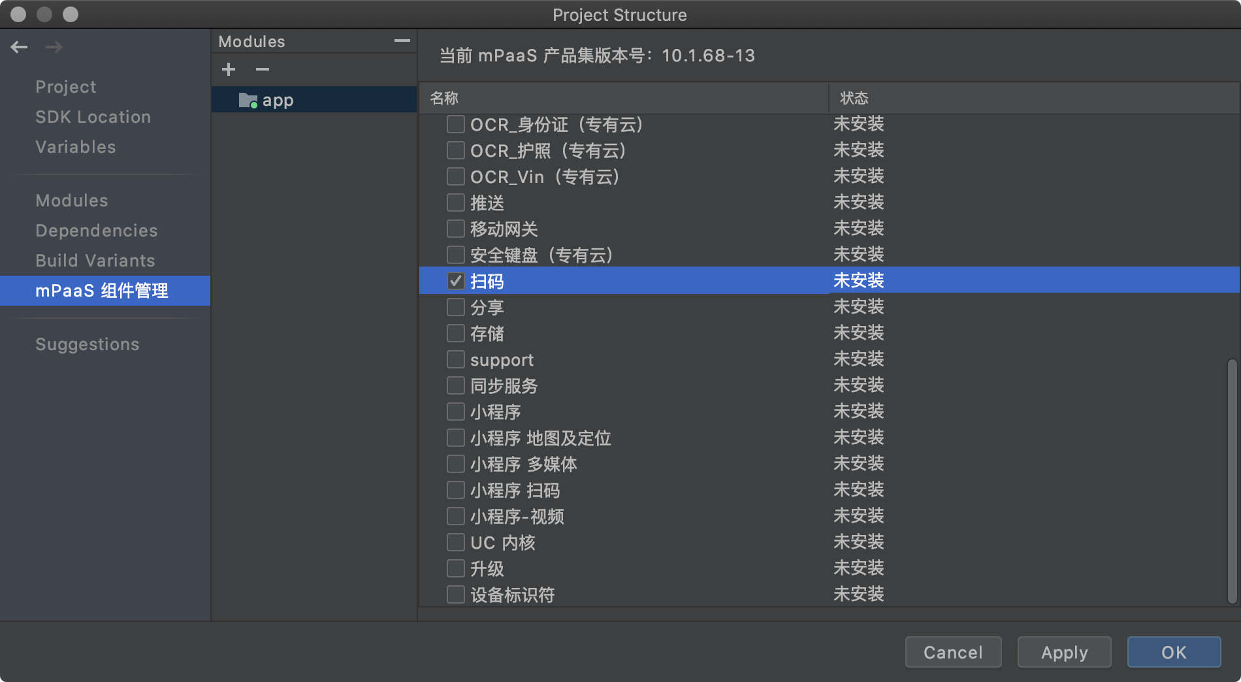Viewport: 1241px width, 682px height.
Task: Click 未安装 status in 推送 row
Action: point(858,203)
